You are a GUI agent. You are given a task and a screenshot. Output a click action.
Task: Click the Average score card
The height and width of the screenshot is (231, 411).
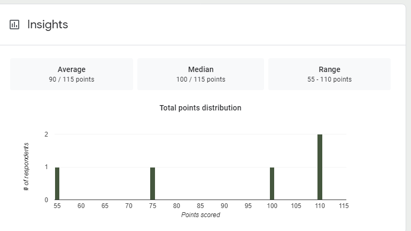tap(72, 74)
